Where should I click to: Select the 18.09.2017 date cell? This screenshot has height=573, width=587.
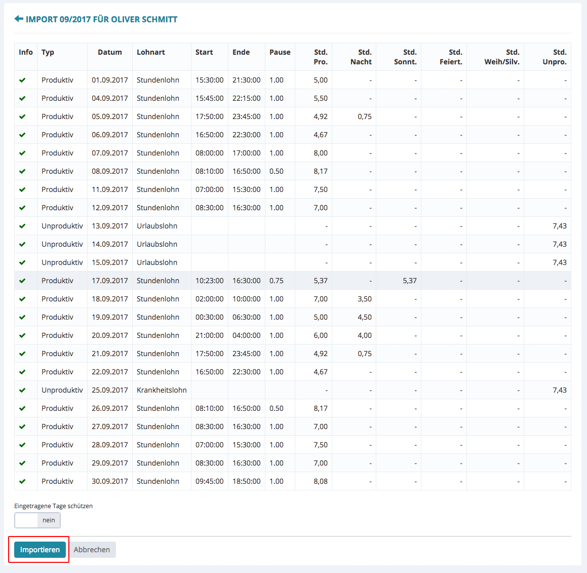tap(110, 299)
